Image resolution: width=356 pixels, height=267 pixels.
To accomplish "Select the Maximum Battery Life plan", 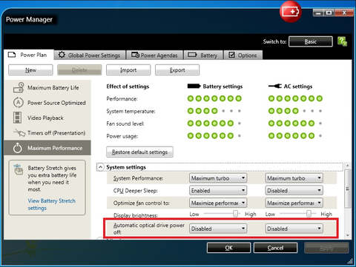I will [47, 87].
